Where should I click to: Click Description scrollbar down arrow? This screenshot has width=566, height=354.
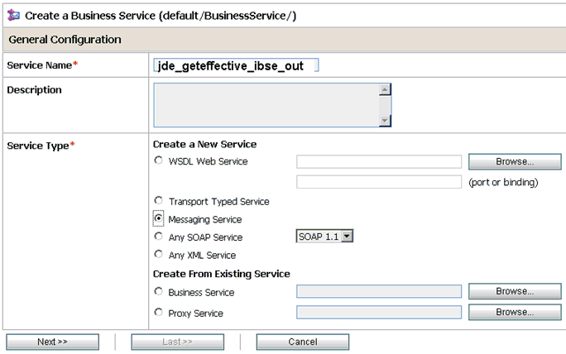[385, 121]
